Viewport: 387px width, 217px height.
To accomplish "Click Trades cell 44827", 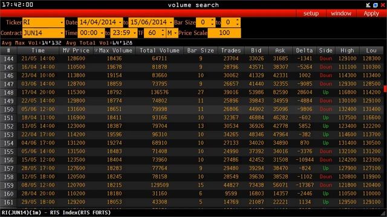I will [231, 185].
